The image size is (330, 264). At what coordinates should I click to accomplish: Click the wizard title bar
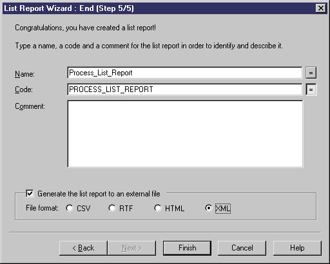[159, 8]
